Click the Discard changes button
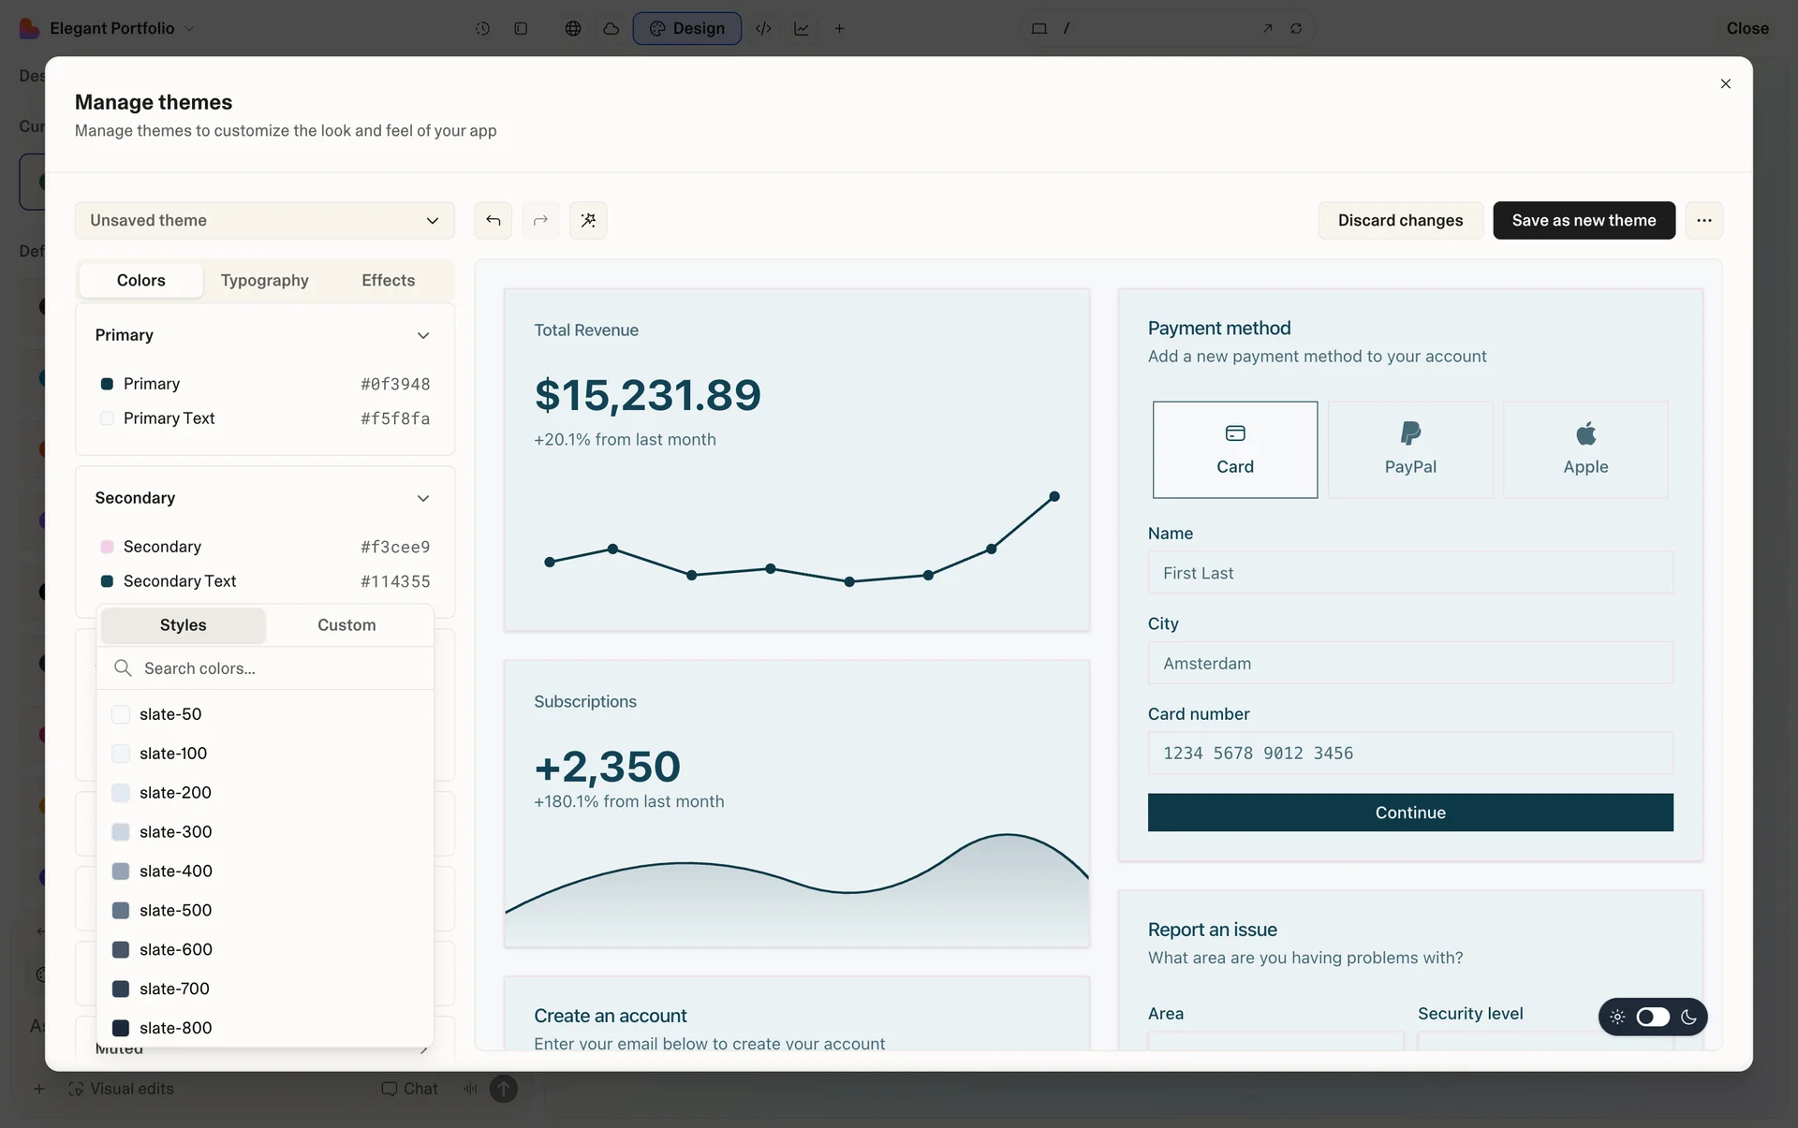The height and width of the screenshot is (1128, 1798). click(1399, 220)
